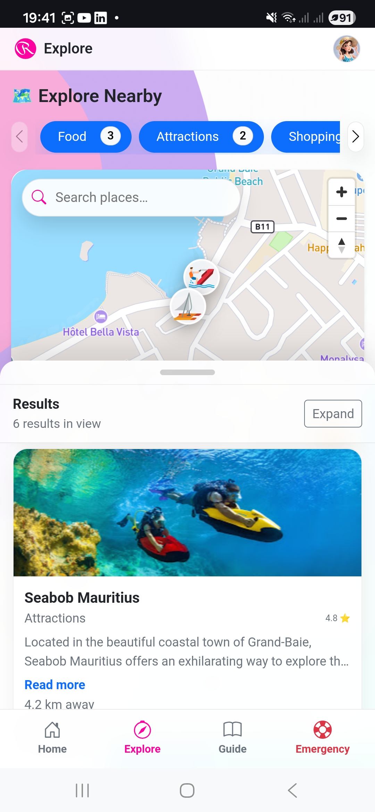Tap the Hôtel Bella Vista marker
The width and height of the screenshot is (375, 812).
click(101, 316)
